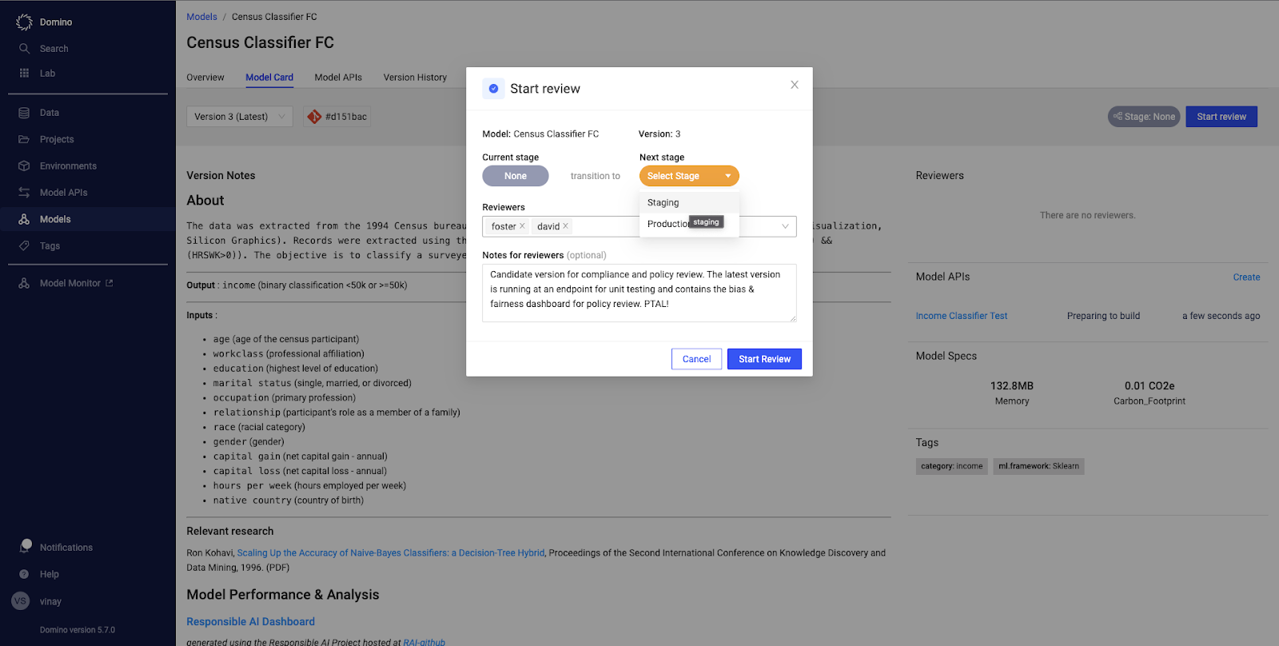Click the a few seconds ago timestamp
Screen dimensions: 1279x646
(x=1221, y=316)
